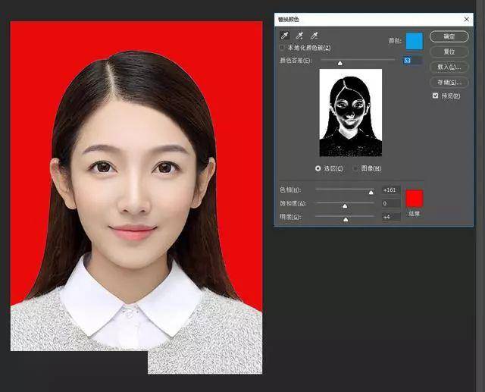The width and height of the screenshot is (485, 392).
Task: Select the eyedropper tool in Replace Color dialog
Action: [x=285, y=36]
